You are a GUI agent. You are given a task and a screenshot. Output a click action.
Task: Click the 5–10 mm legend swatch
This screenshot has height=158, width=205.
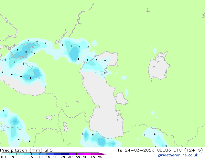(35, 154)
